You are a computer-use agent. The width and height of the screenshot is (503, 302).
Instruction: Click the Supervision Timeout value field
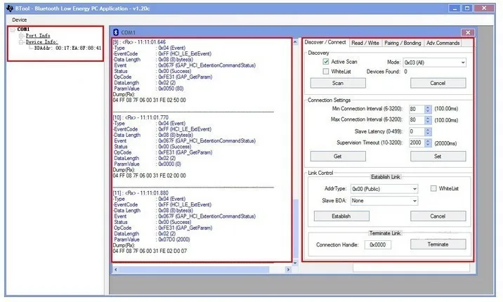point(417,143)
